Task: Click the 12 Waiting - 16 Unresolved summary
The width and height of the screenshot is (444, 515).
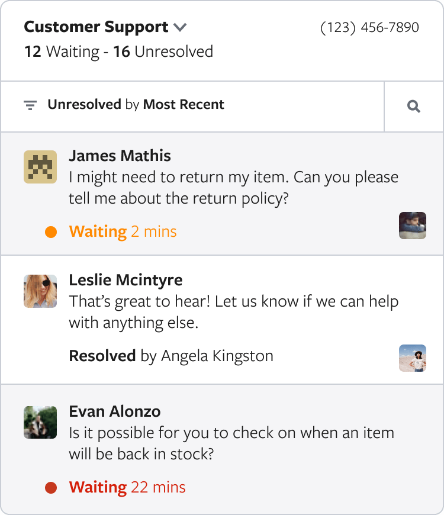Action: point(118,51)
